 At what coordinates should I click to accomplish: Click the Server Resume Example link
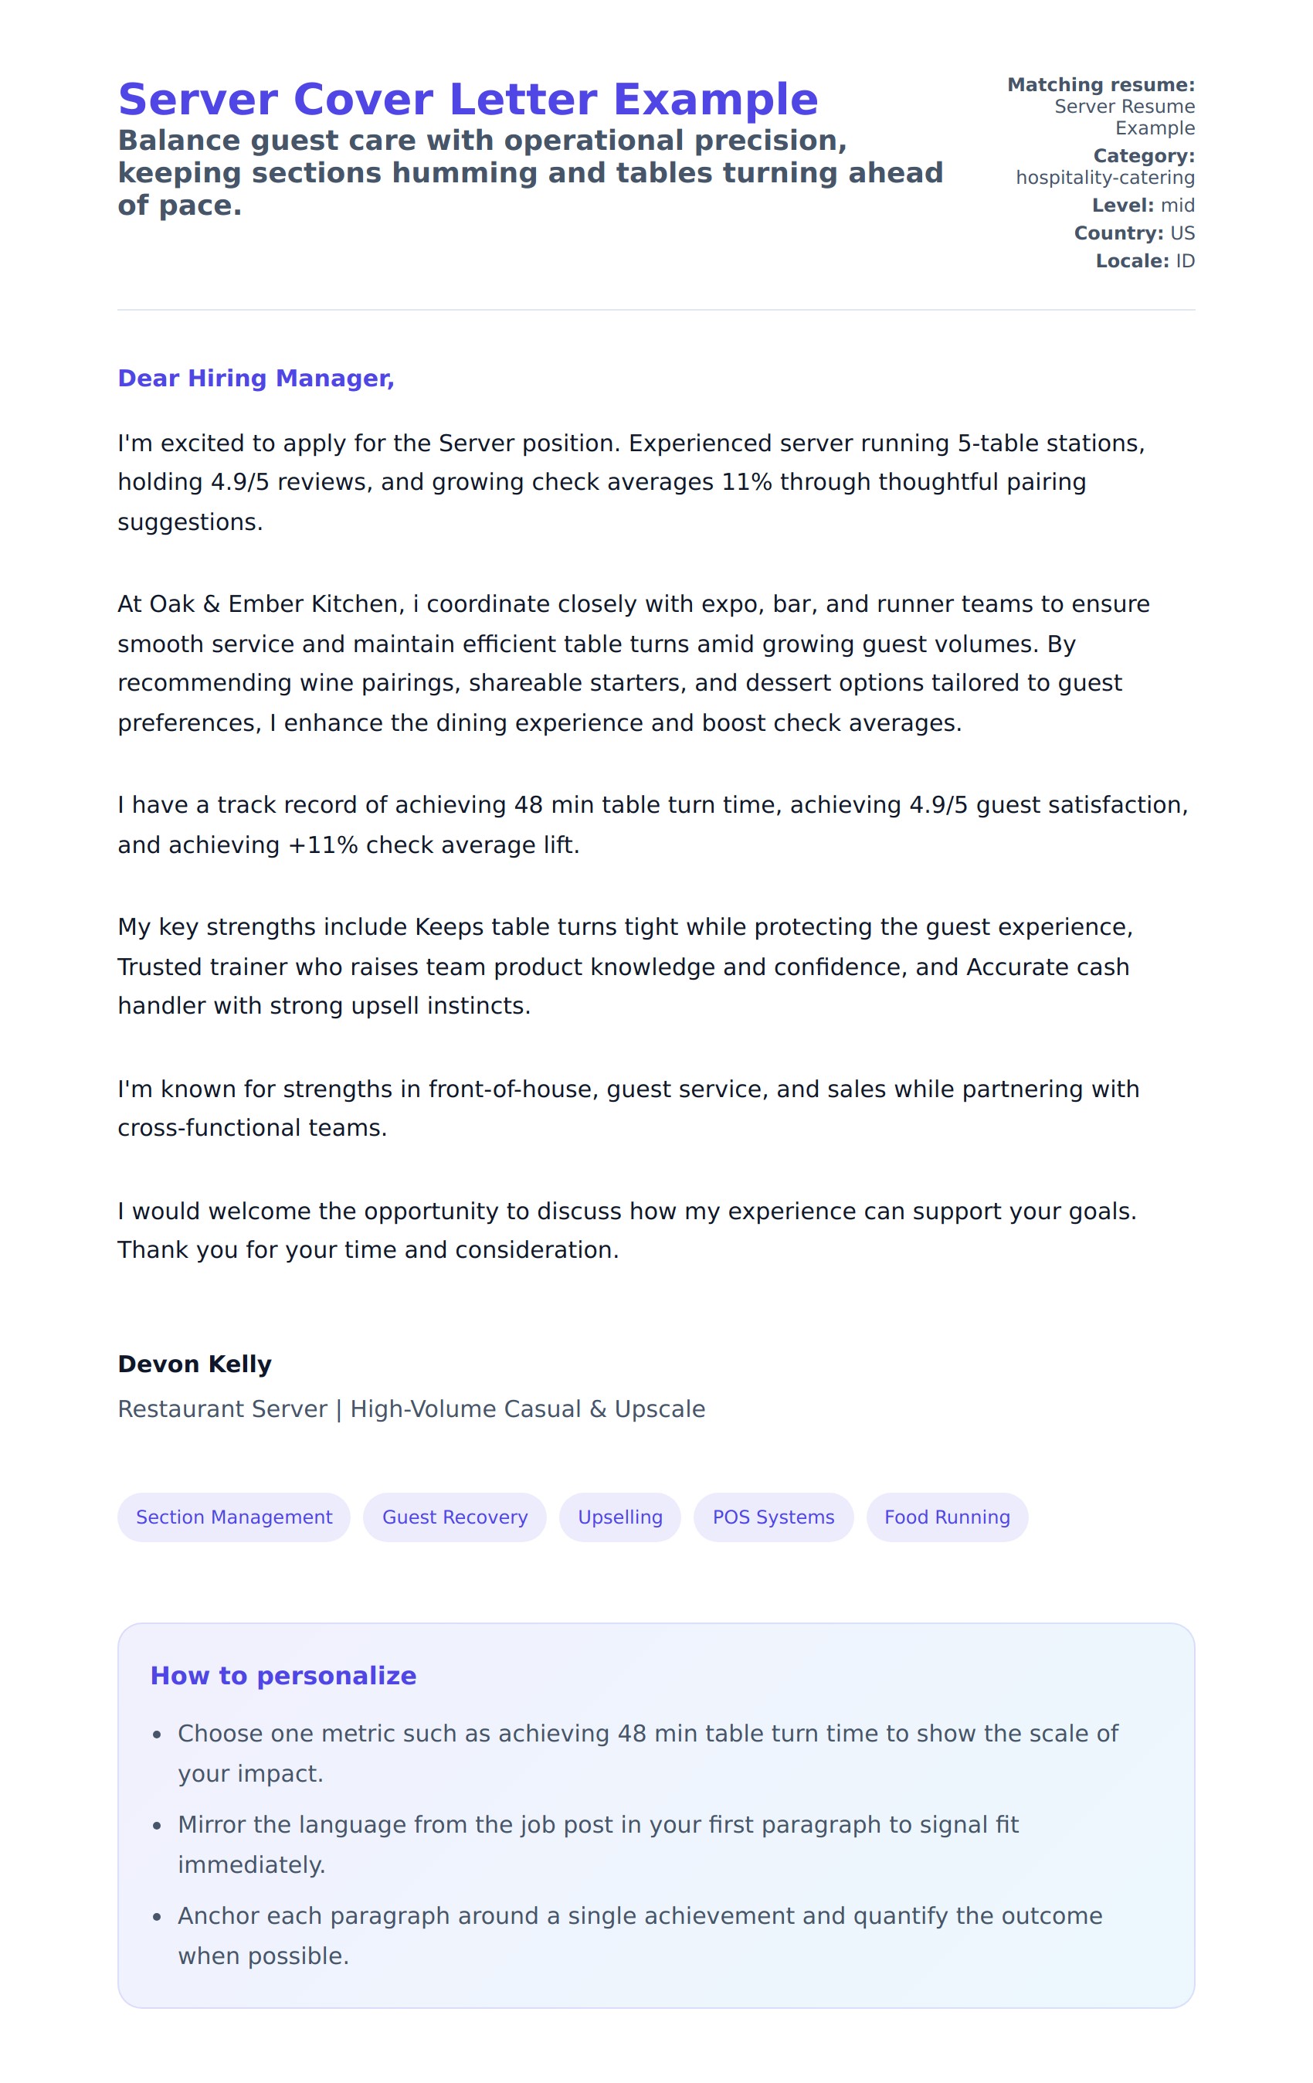tap(1124, 117)
